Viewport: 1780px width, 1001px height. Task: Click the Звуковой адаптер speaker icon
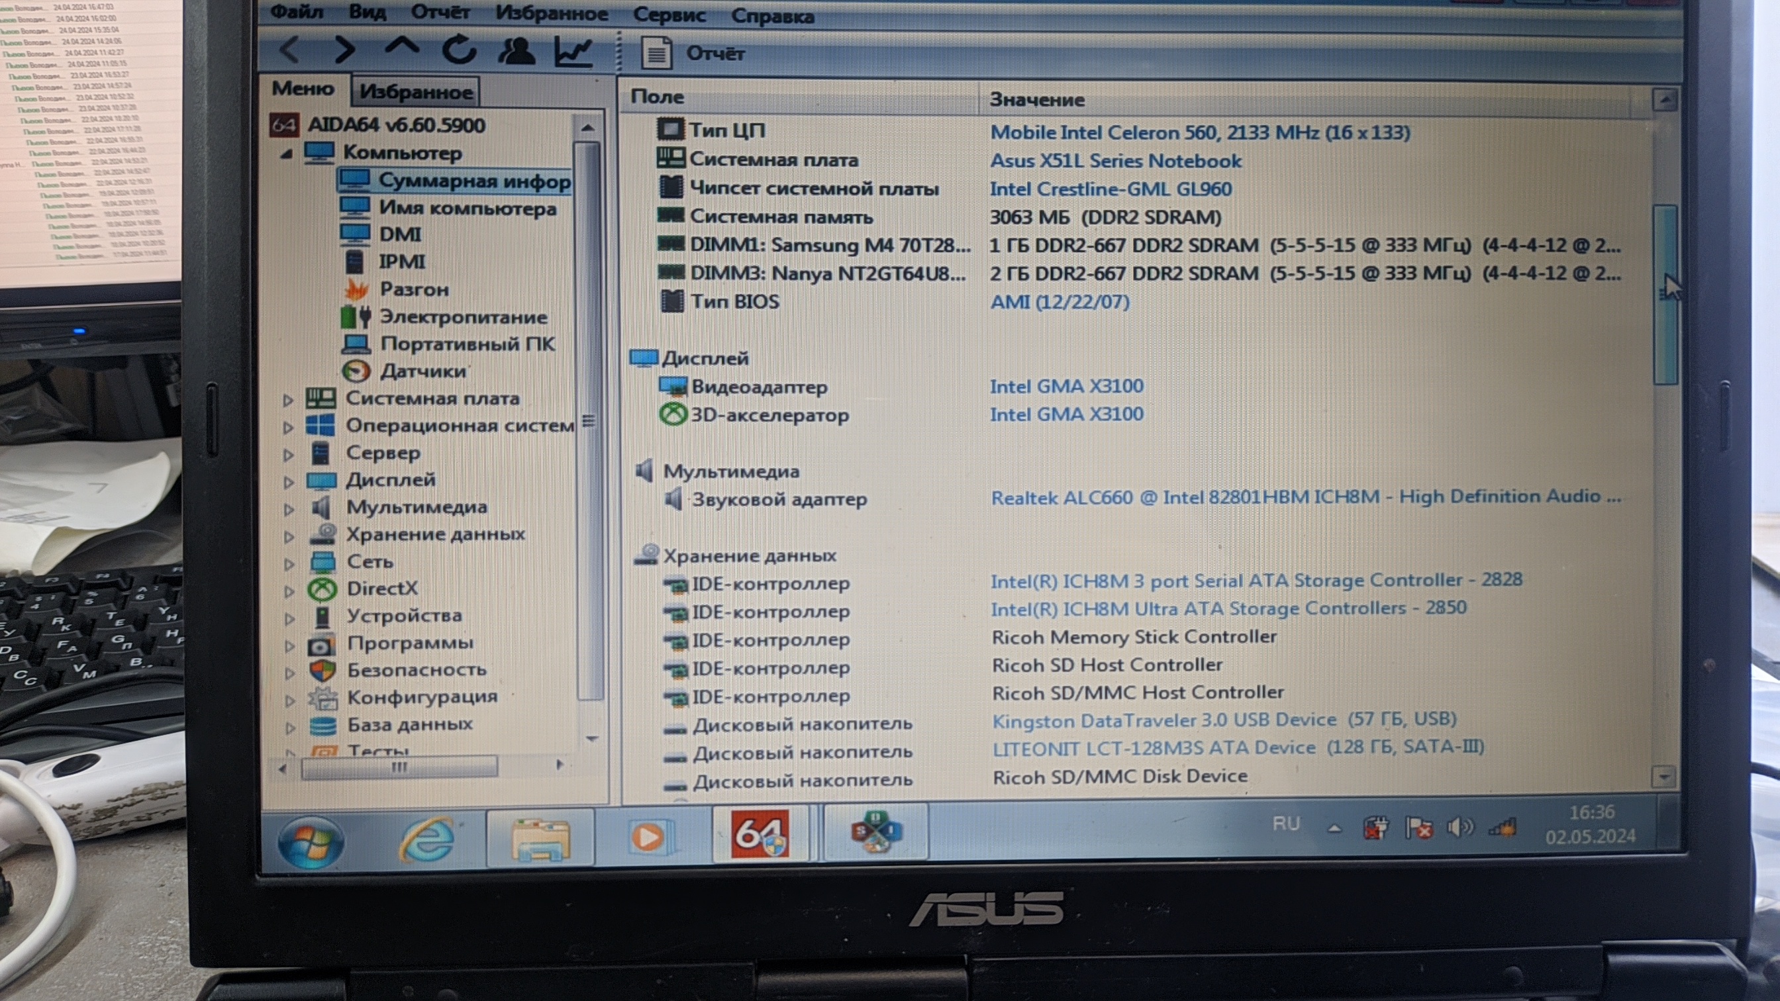point(673,499)
